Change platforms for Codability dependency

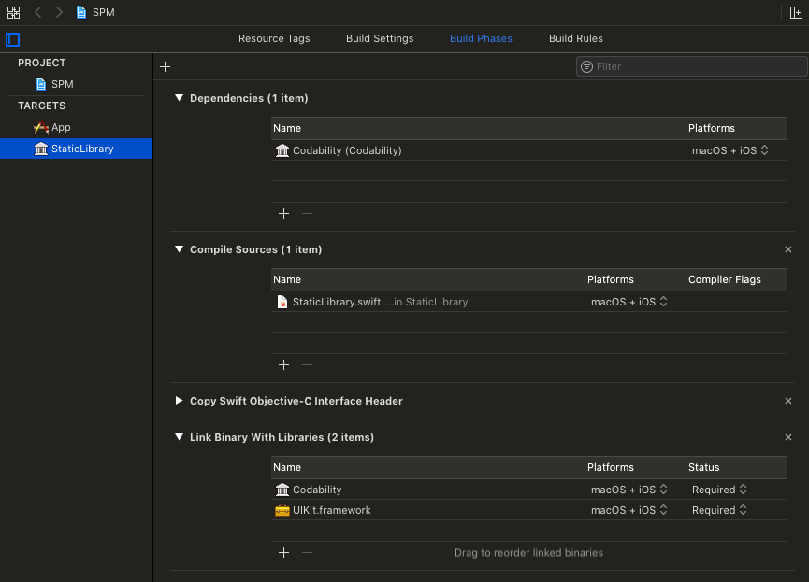730,150
